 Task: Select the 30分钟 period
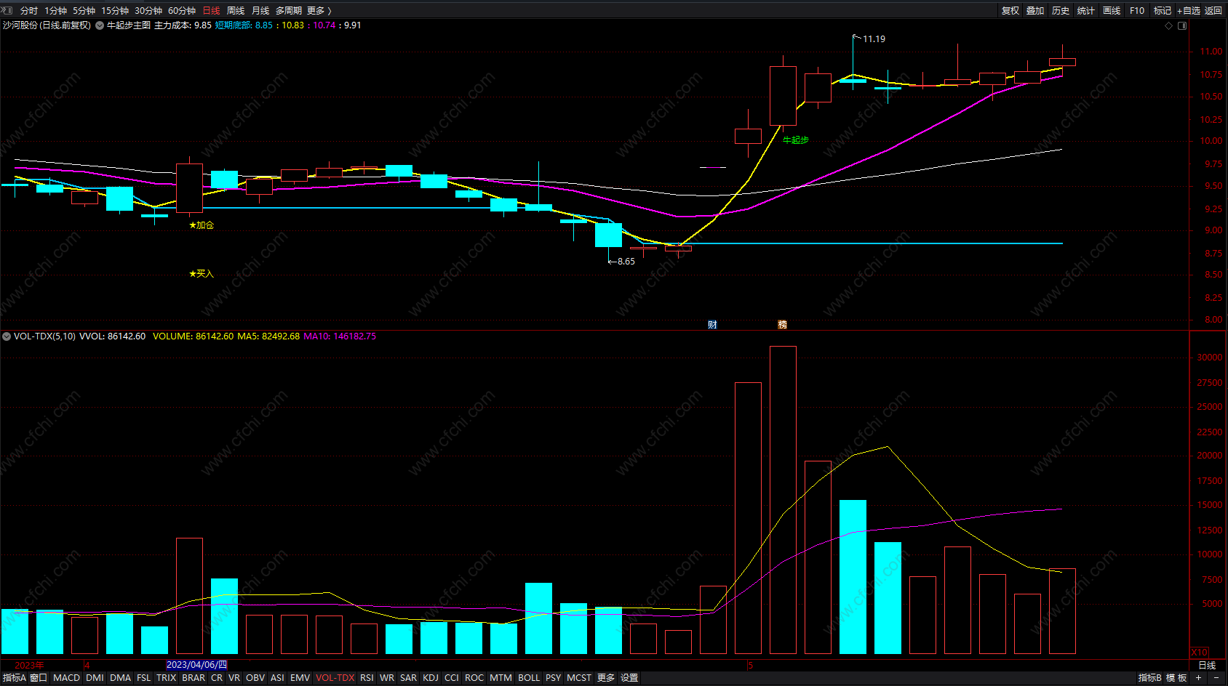tap(148, 11)
